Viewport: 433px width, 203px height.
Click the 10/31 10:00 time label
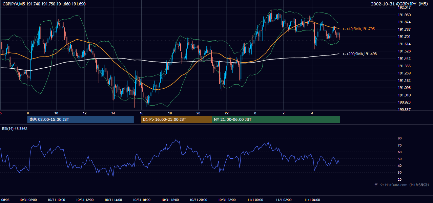56,200
